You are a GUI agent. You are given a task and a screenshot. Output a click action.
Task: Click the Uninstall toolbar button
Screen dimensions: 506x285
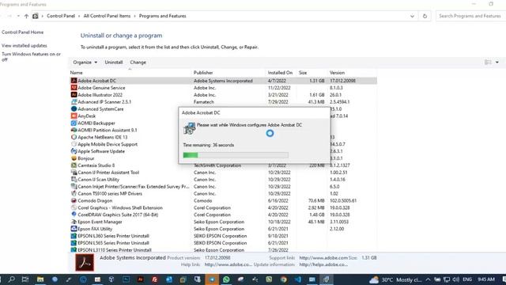(x=114, y=62)
